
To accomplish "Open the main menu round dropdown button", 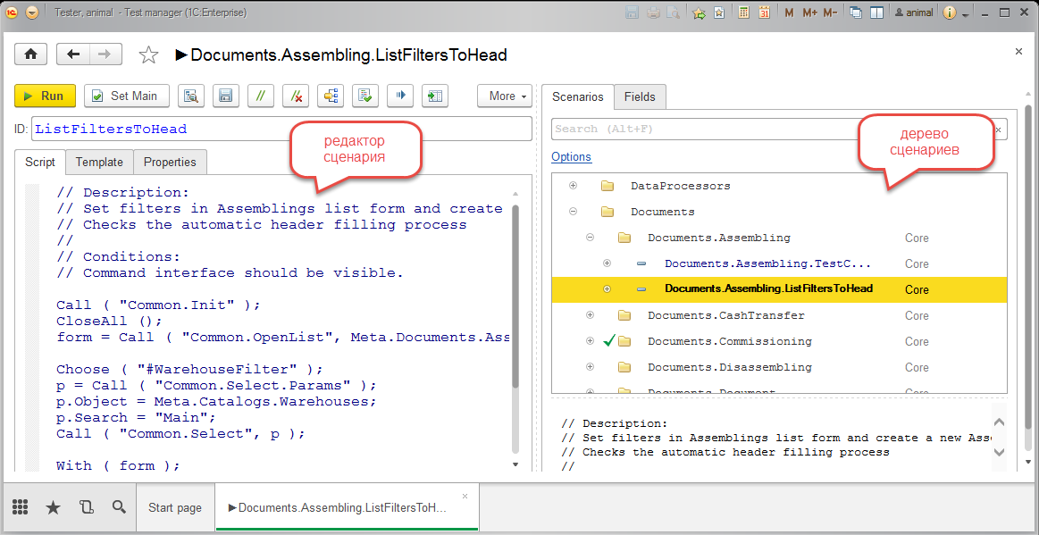I will pos(32,13).
